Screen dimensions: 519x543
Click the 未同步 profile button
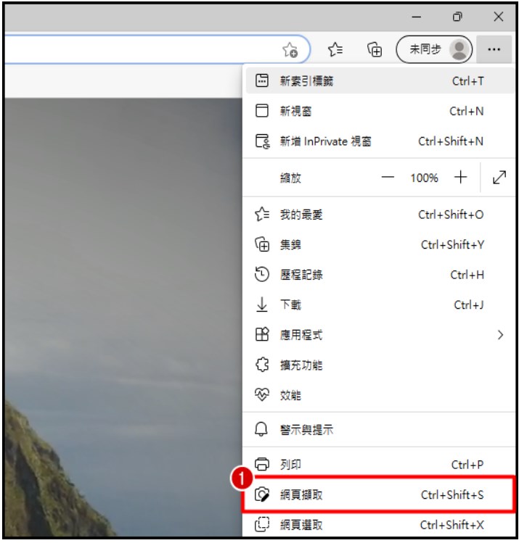tap(434, 49)
